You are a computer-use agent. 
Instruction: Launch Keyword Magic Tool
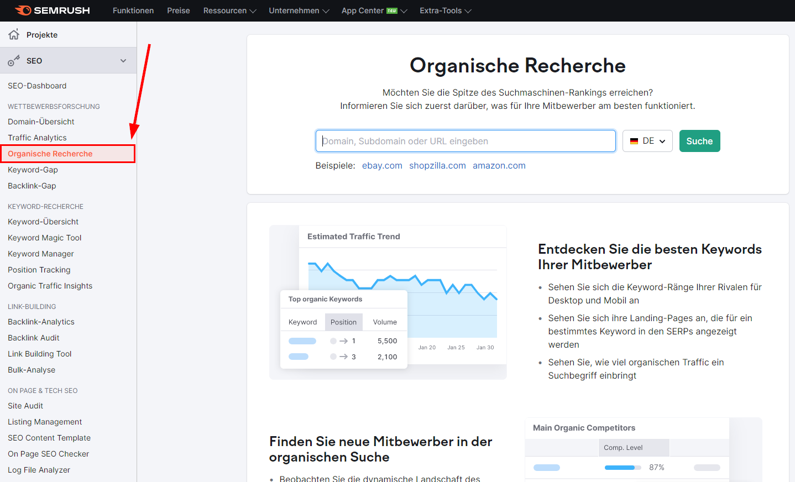45,238
